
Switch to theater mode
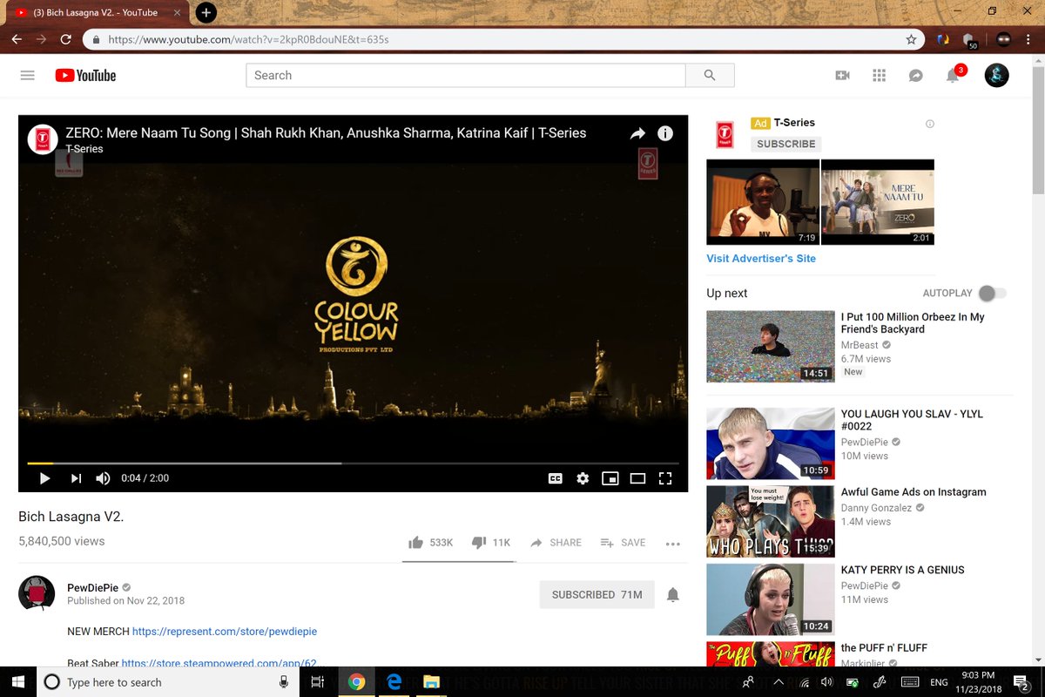pyautogui.click(x=637, y=478)
